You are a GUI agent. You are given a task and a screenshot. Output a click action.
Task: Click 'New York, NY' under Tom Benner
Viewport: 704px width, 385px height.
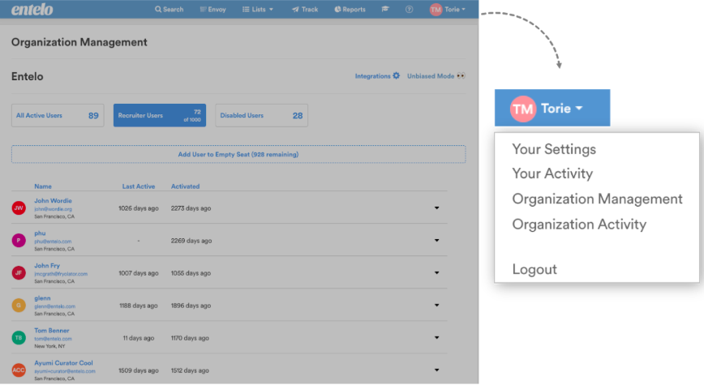[49, 346]
